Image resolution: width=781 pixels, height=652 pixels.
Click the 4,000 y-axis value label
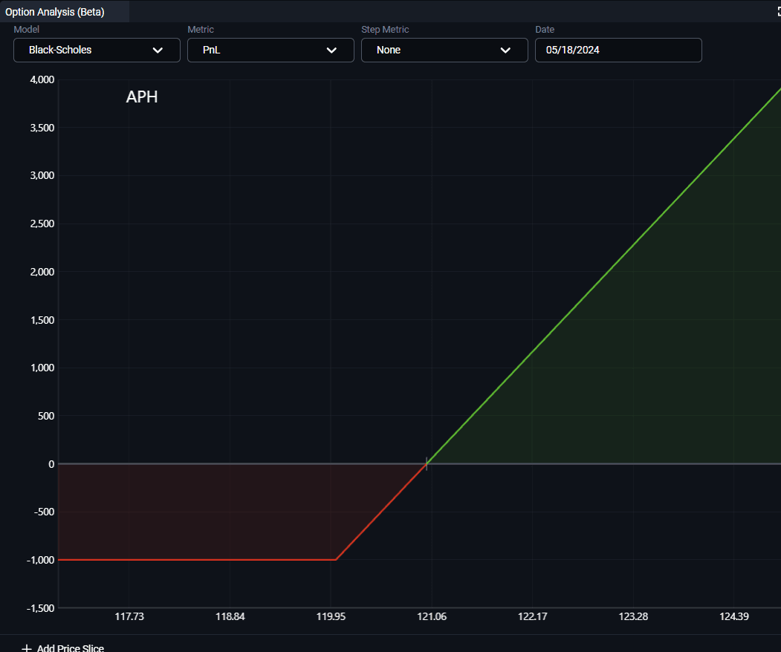(x=42, y=79)
